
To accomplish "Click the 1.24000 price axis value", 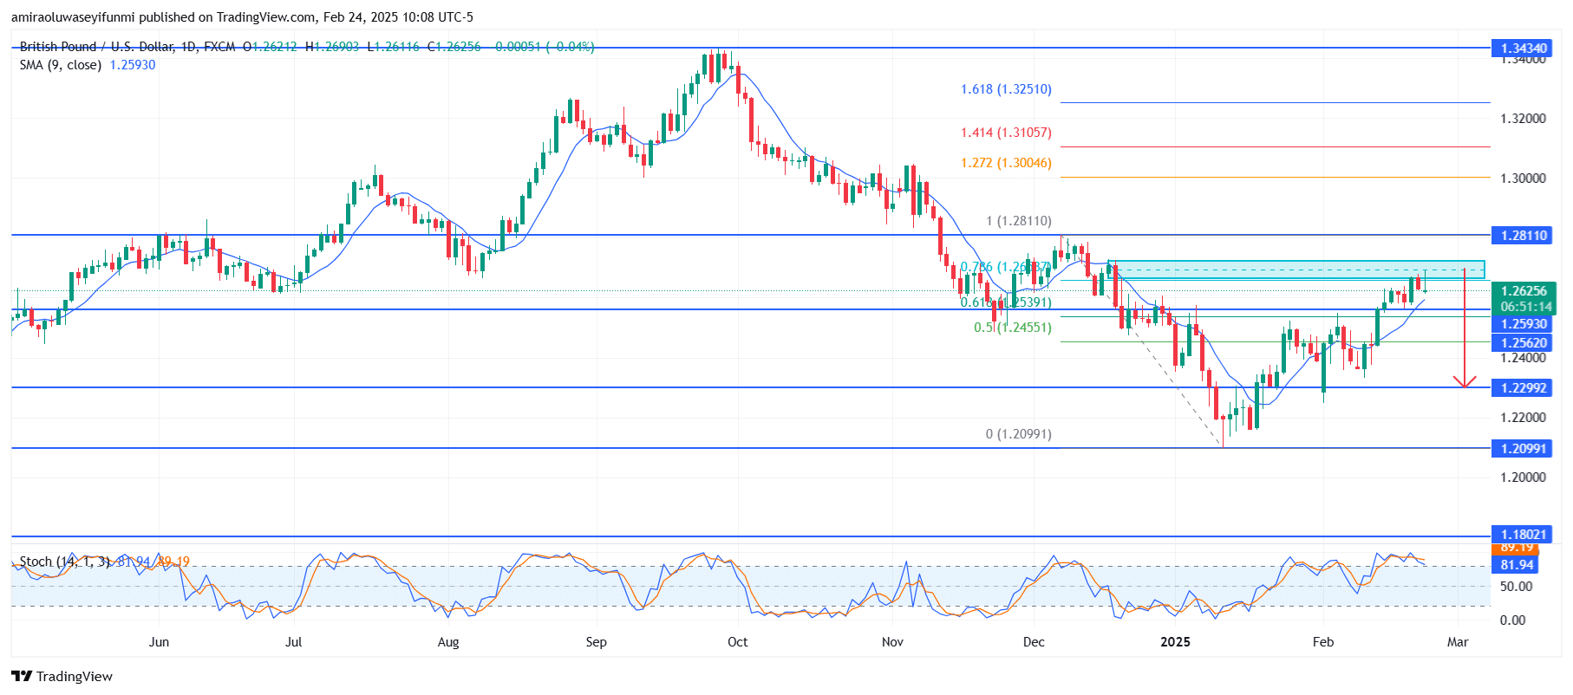I will [1523, 358].
